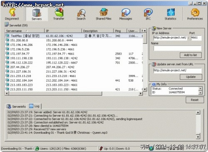Screen dimensions: 208x152
Task: Click log panel scroll up arrow
Action: coord(198,112)
